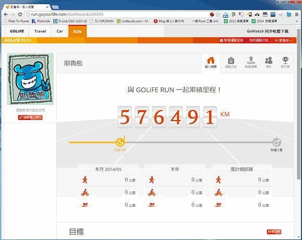This screenshot has height=240, width=302.
Task: Click the GoWatch sync software download link
Action: coord(268,31)
